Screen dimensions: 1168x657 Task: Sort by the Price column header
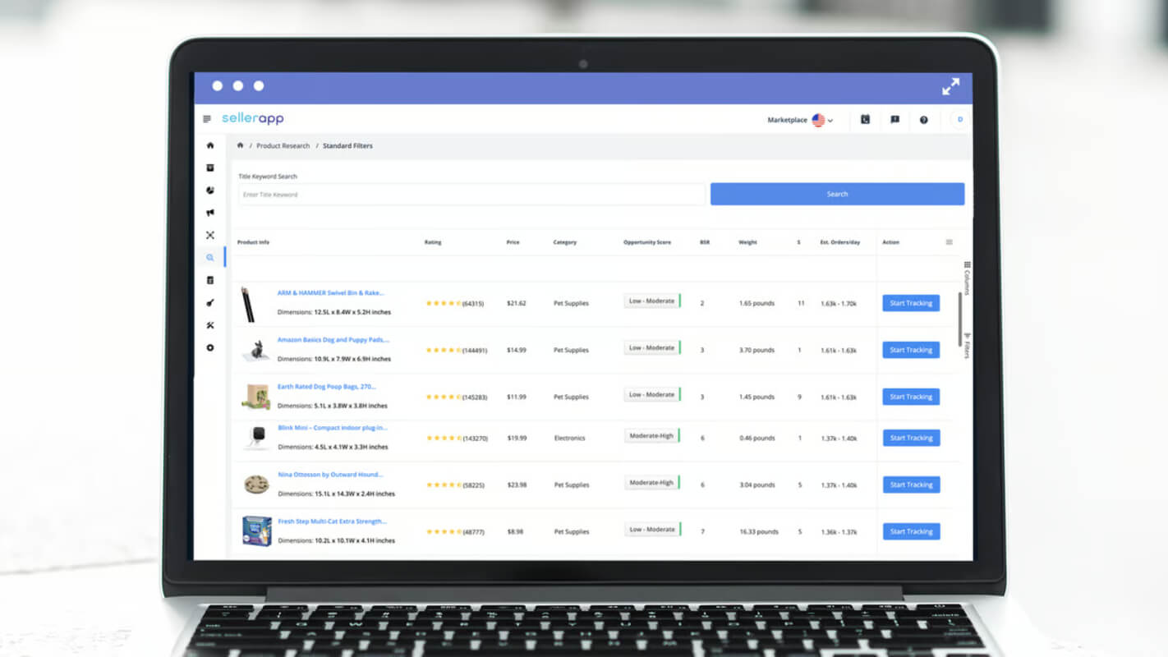tap(513, 242)
